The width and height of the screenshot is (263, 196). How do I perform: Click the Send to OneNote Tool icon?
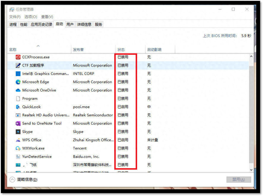[18, 123]
